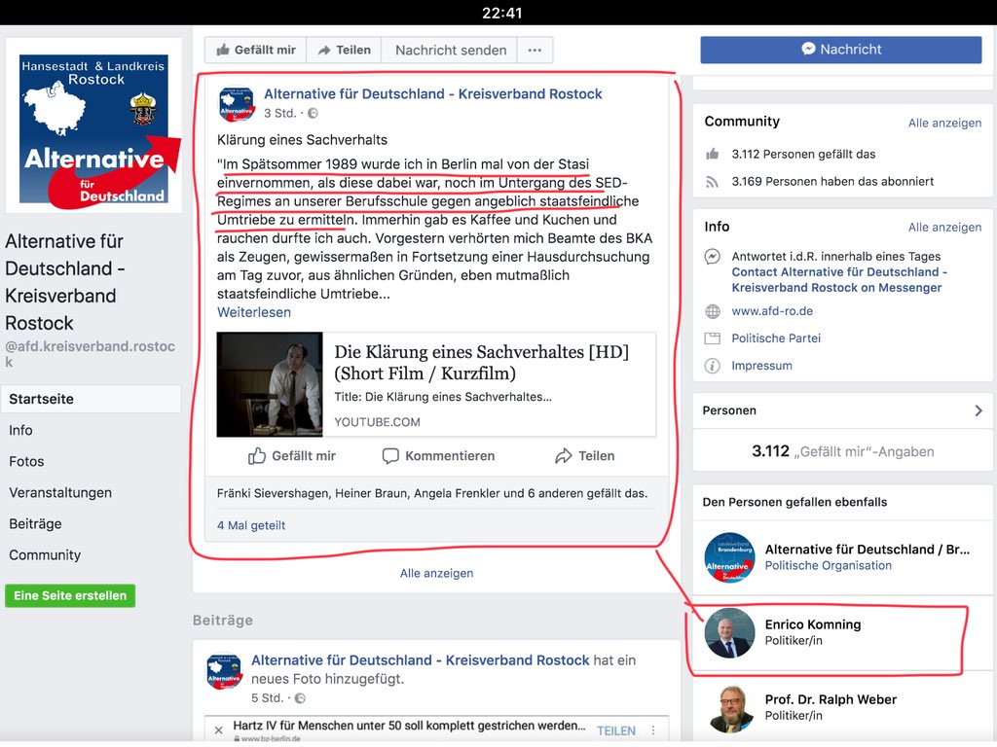997x747 pixels.
Task: Open Impressum link
Action: pos(761,366)
